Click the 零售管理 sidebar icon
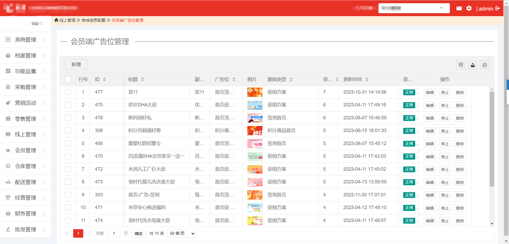Image resolution: width=509 pixels, height=244 pixels. [x=8, y=119]
